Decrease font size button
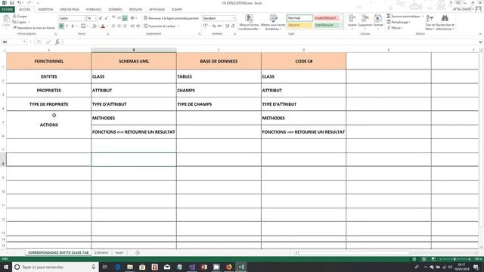484x272 pixels. pos(106,18)
